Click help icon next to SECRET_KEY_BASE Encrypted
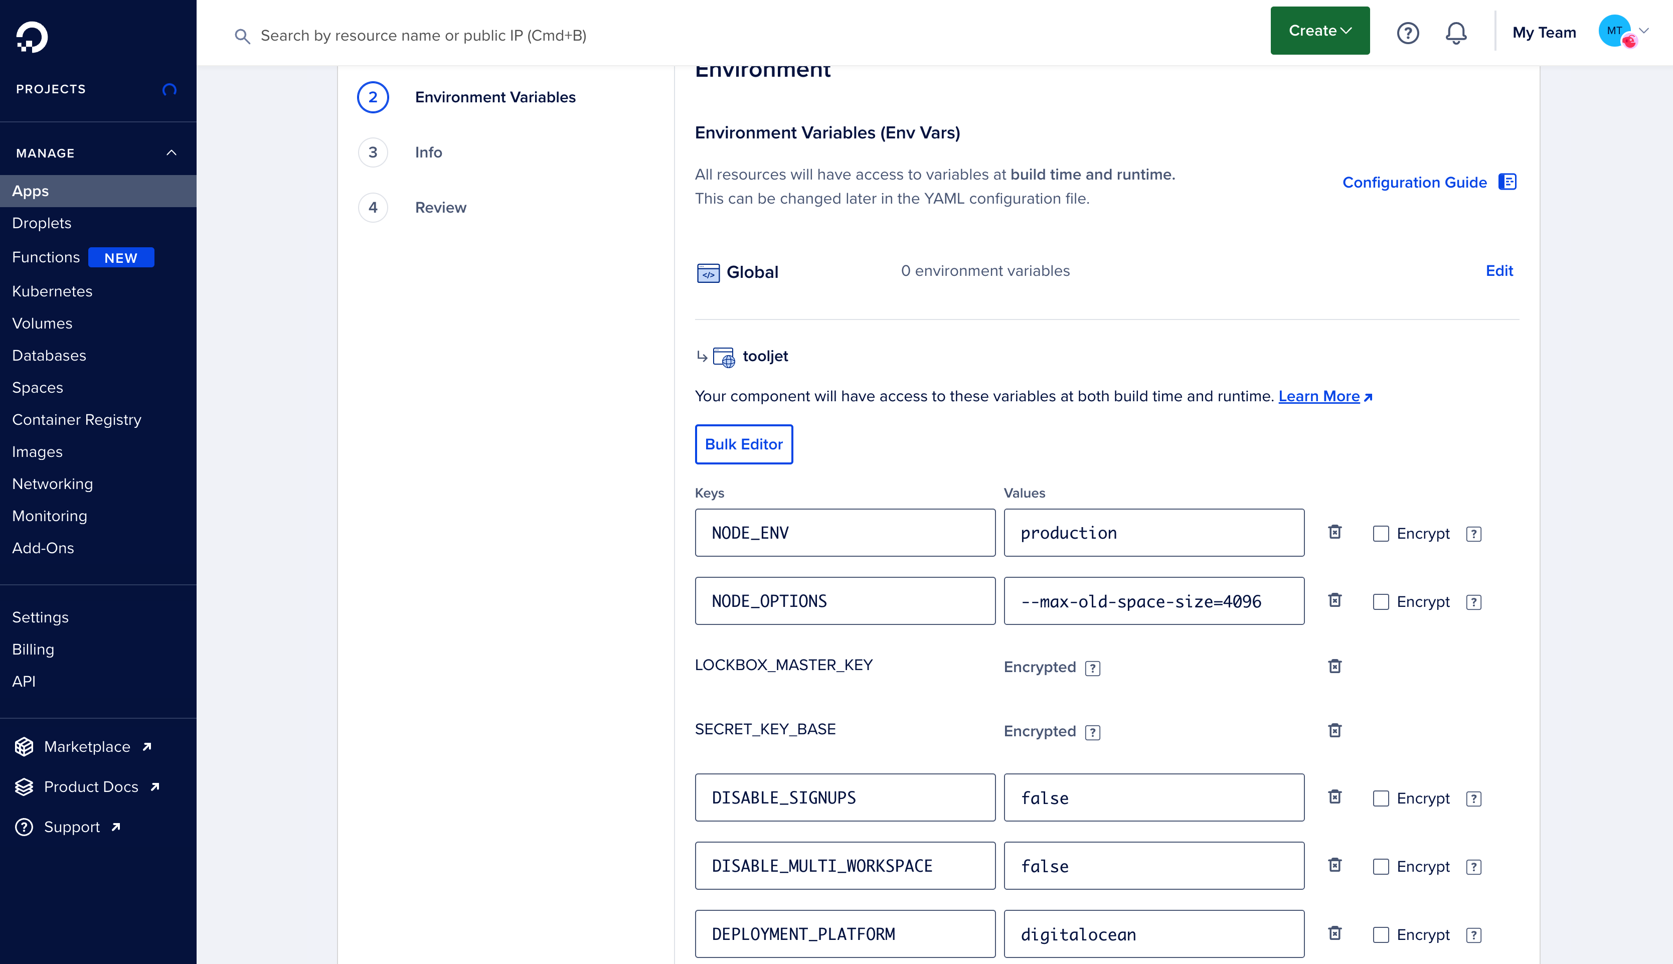 pos(1093,732)
